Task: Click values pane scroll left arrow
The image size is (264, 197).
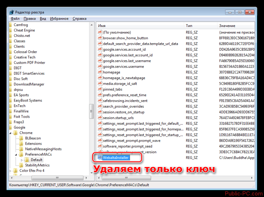Action: pos(99,178)
